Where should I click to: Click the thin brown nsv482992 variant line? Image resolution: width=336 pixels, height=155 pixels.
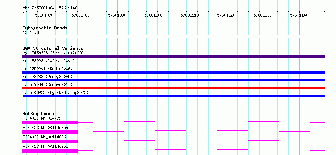pos(174,64)
